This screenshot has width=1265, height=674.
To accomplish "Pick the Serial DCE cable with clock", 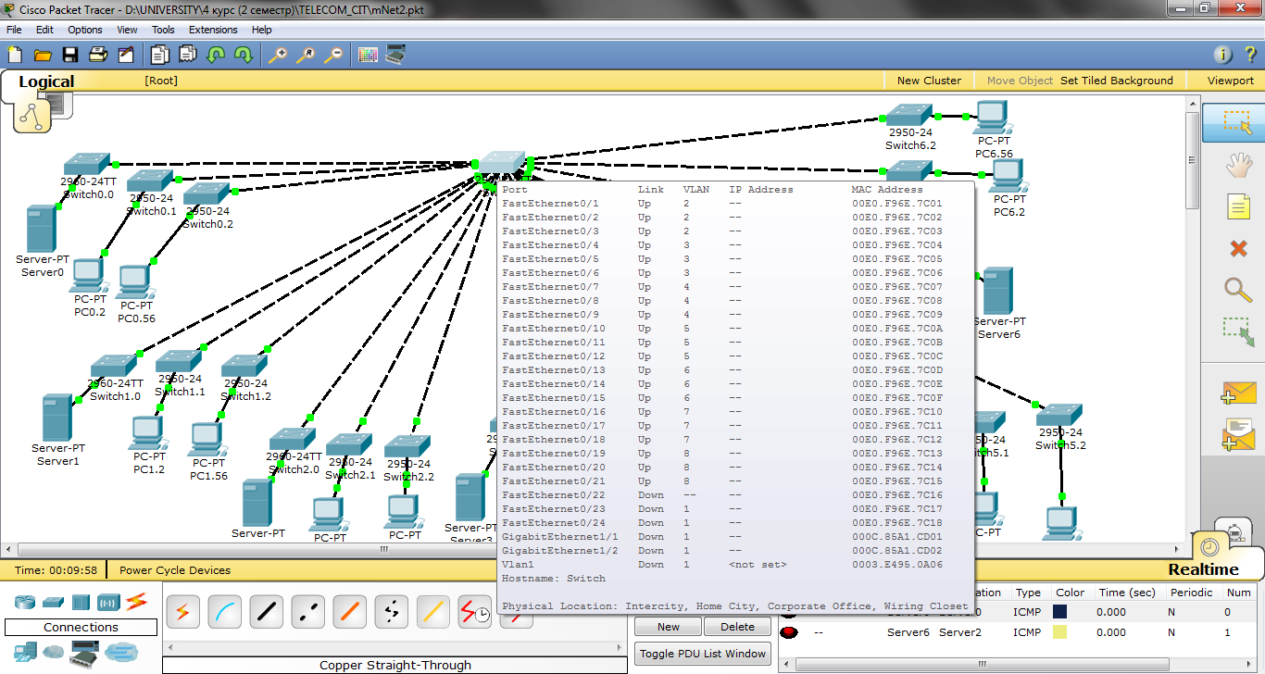I will tap(474, 611).
